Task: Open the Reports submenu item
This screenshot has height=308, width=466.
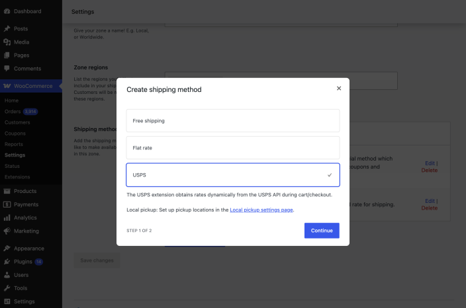Action: pos(14,144)
